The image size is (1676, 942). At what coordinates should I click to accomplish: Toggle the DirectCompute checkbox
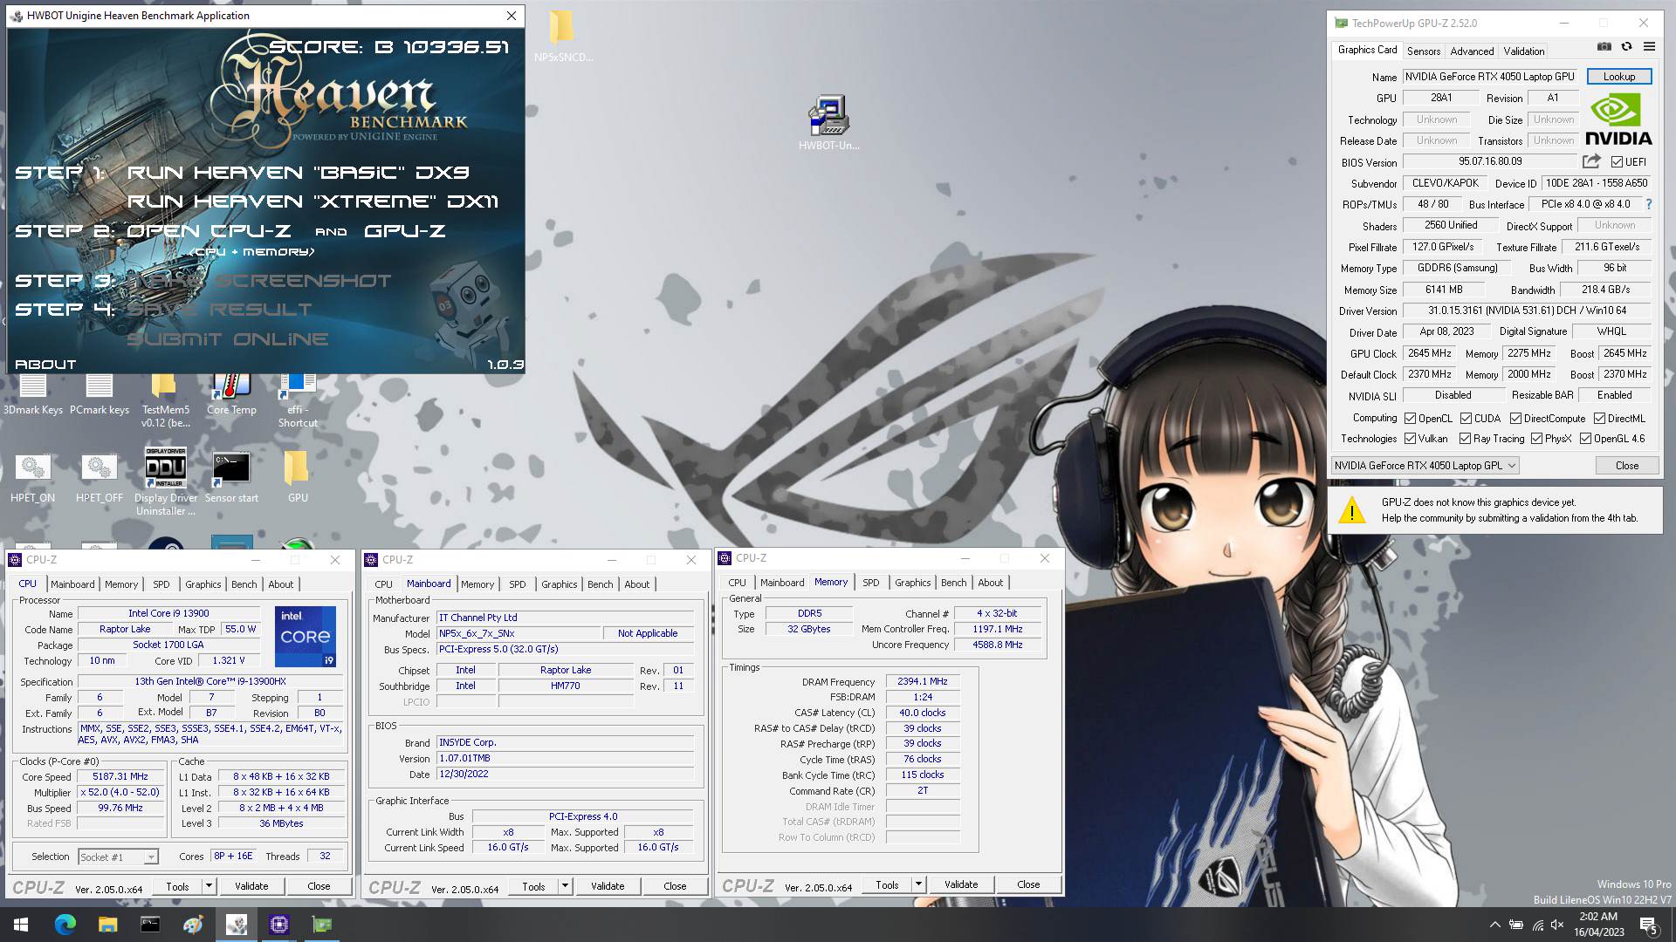[x=1515, y=419]
